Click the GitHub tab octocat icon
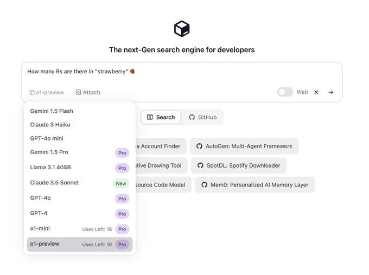Image resolution: width=369 pixels, height=275 pixels. 192,117
